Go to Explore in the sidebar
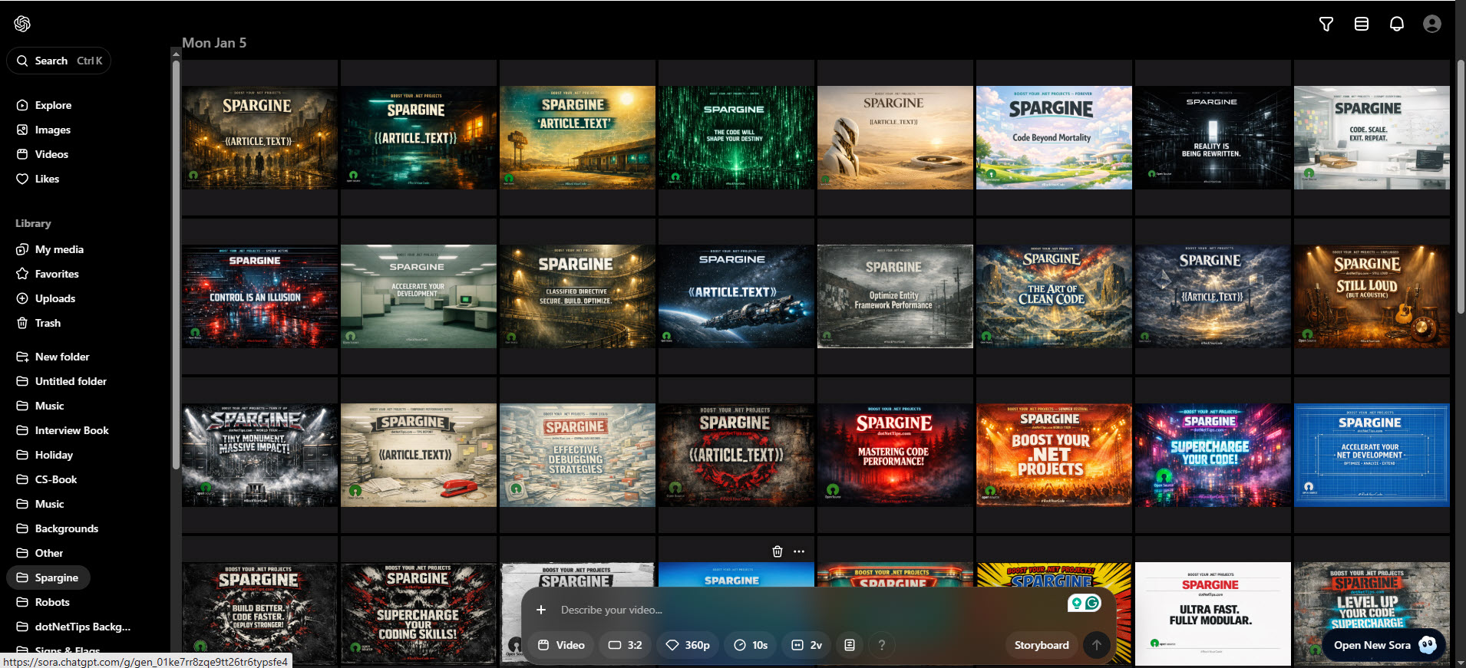The image size is (1466, 668). pos(53,105)
